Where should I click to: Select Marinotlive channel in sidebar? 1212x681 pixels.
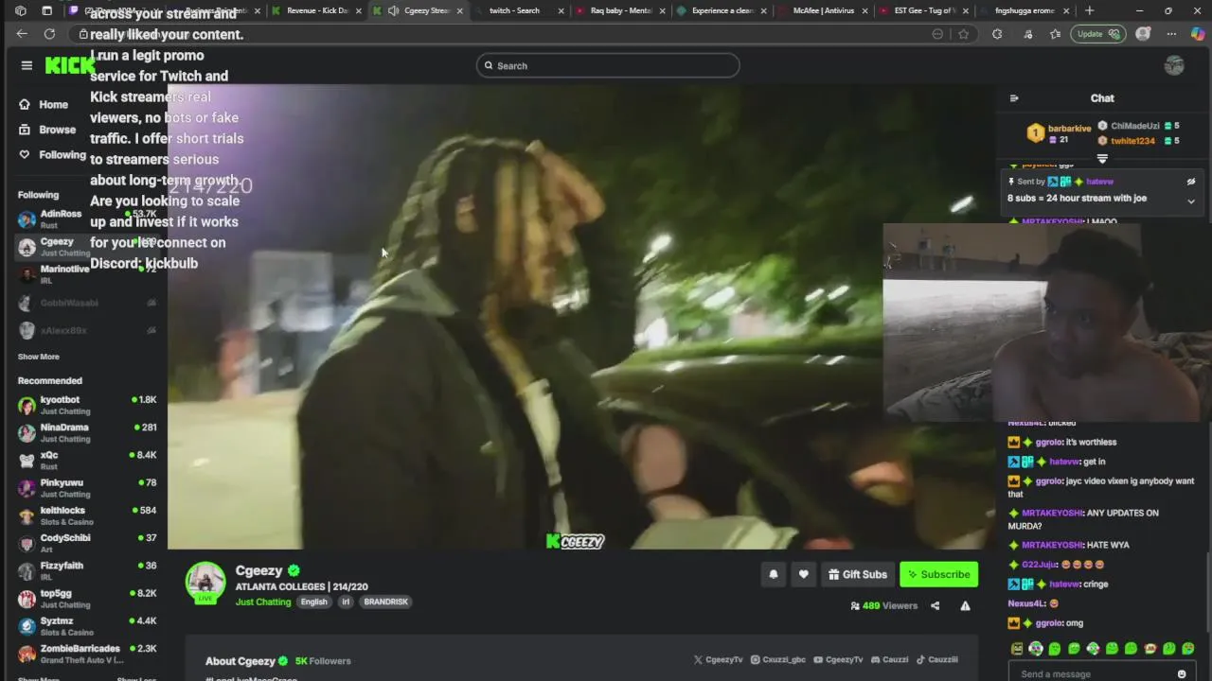87,274
